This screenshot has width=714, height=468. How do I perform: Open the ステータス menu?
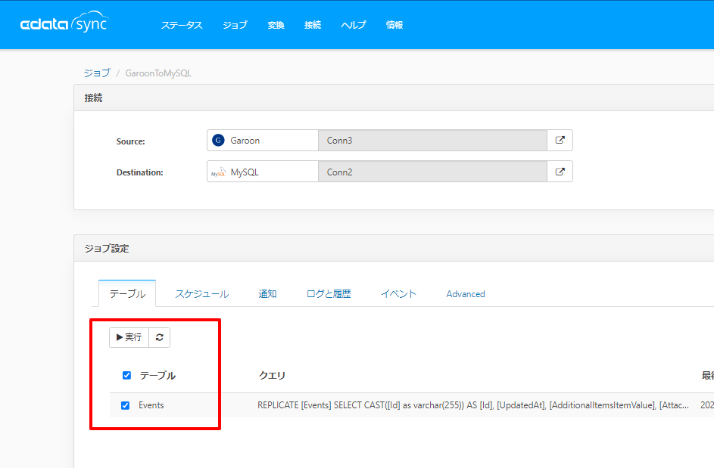click(x=182, y=25)
